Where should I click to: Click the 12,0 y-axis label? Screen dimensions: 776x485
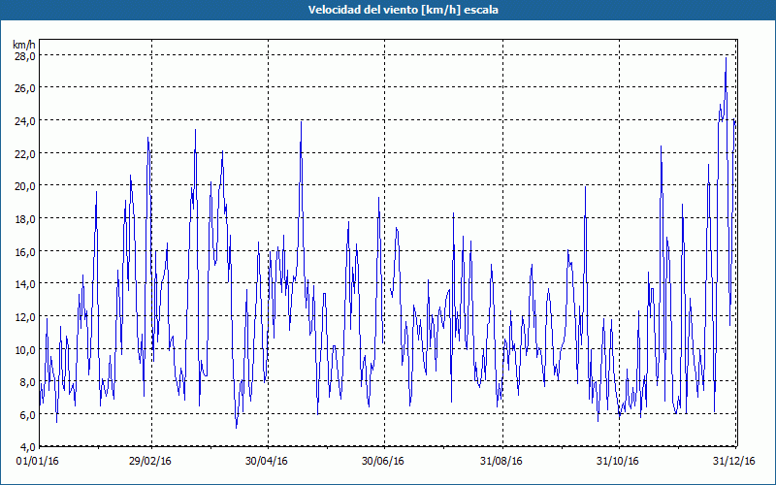coord(24,317)
